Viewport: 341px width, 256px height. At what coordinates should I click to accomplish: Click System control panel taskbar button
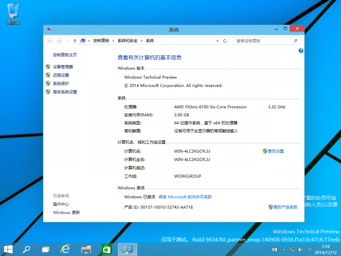coord(127,250)
